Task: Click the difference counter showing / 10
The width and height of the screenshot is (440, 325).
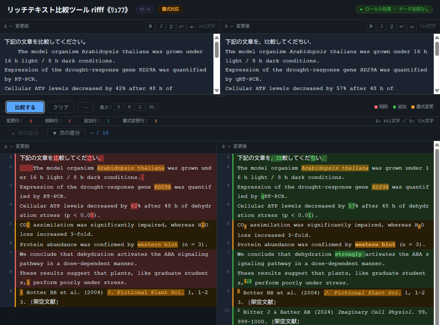Action: 99,133
